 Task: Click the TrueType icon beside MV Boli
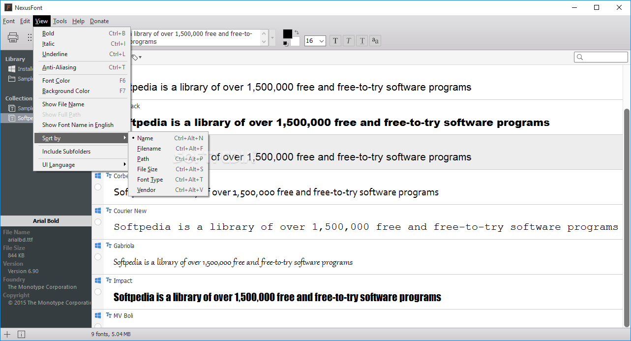[x=109, y=315]
